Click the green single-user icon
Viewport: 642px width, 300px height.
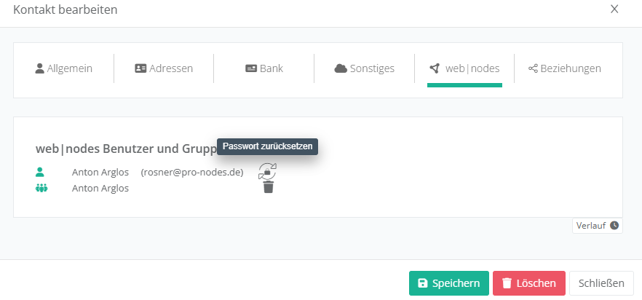click(x=40, y=173)
